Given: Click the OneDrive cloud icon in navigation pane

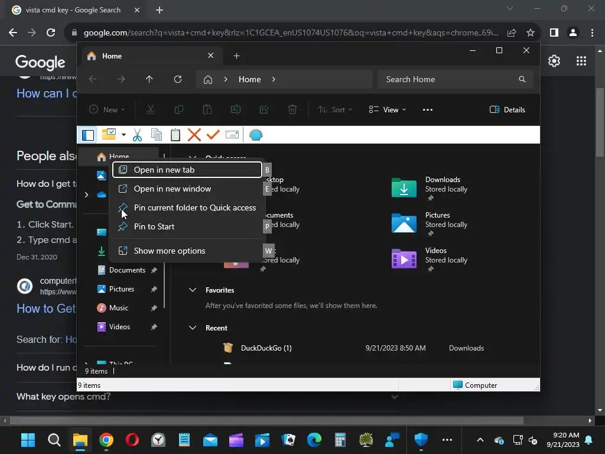Looking at the screenshot, I should 102,194.
